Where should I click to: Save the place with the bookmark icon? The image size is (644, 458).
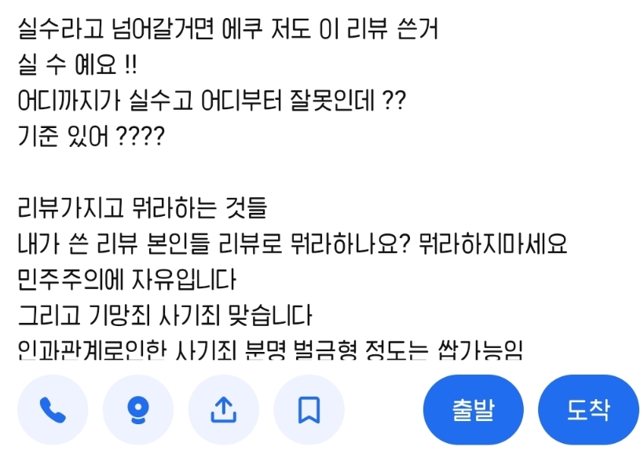pyautogui.click(x=309, y=409)
